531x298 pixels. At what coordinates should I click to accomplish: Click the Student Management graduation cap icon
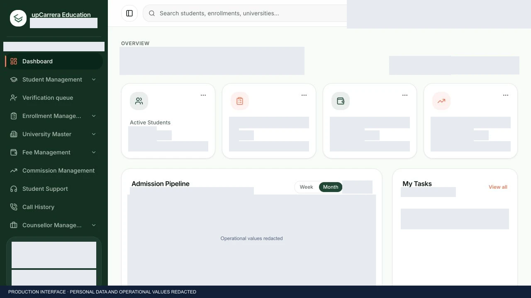14,79
